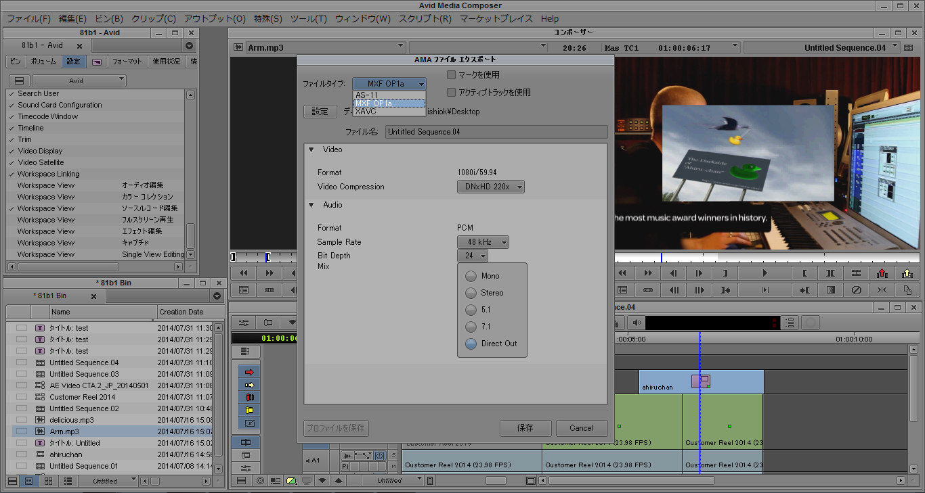Screen dimensions: 925x493
Task: Toggle the Solo S button on track A1
Action: click(x=393, y=456)
